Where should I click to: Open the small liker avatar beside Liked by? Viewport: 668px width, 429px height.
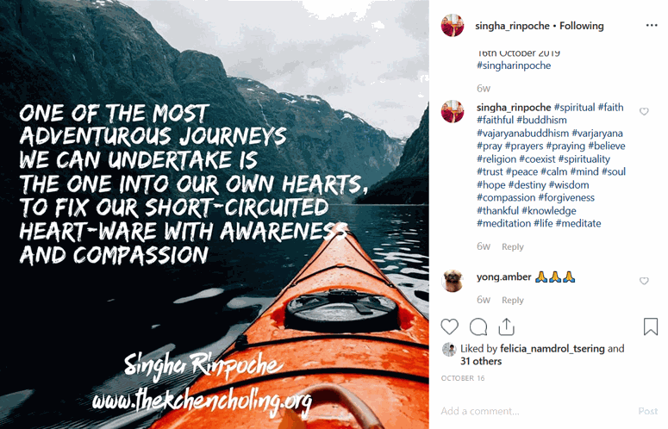[x=449, y=350]
